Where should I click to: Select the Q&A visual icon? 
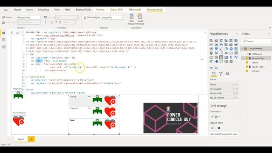pyautogui.click(x=221, y=61)
